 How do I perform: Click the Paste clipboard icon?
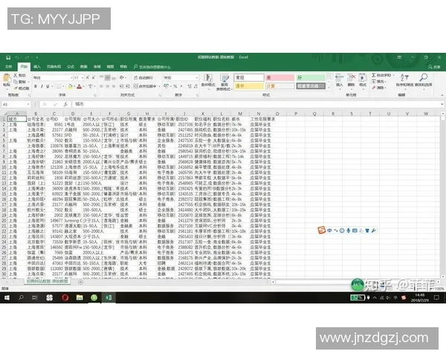tap(6, 78)
